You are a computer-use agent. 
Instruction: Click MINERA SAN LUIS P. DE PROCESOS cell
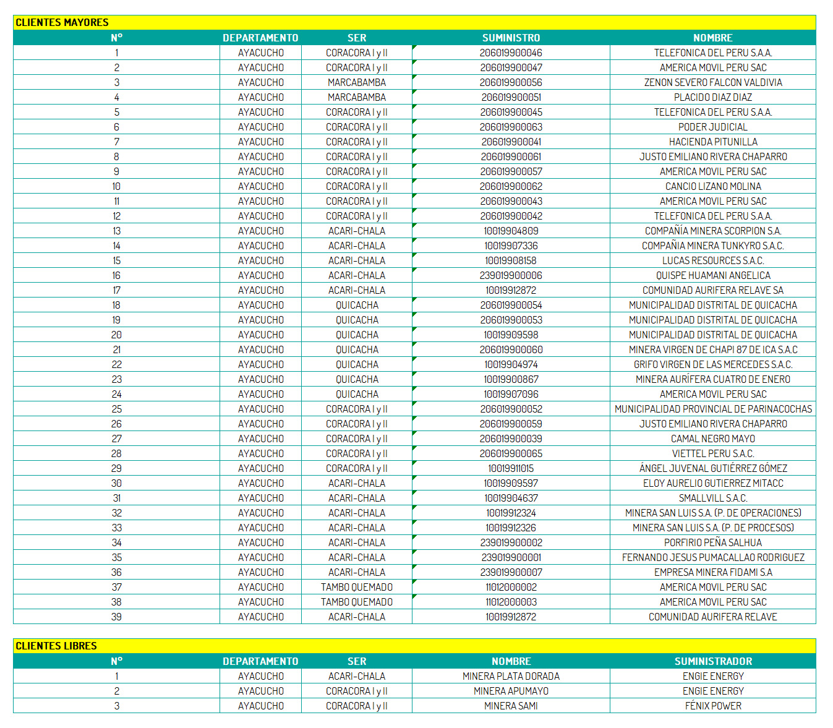point(713,528)
